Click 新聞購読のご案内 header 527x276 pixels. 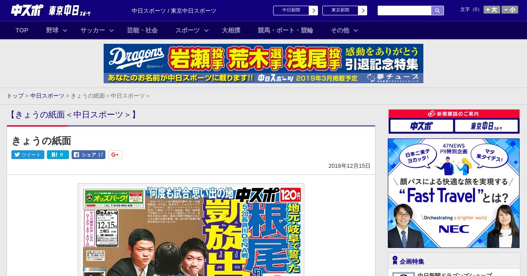pos(454,113)
